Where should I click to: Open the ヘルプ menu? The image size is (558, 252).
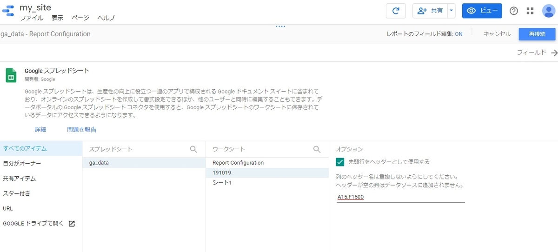click(x=106, y=18)
